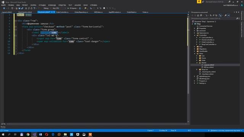Click Add to Source Control in the status bar
The height and width of the screenshot is (137, 244).
pyautogui.click(x=225, y=131)
